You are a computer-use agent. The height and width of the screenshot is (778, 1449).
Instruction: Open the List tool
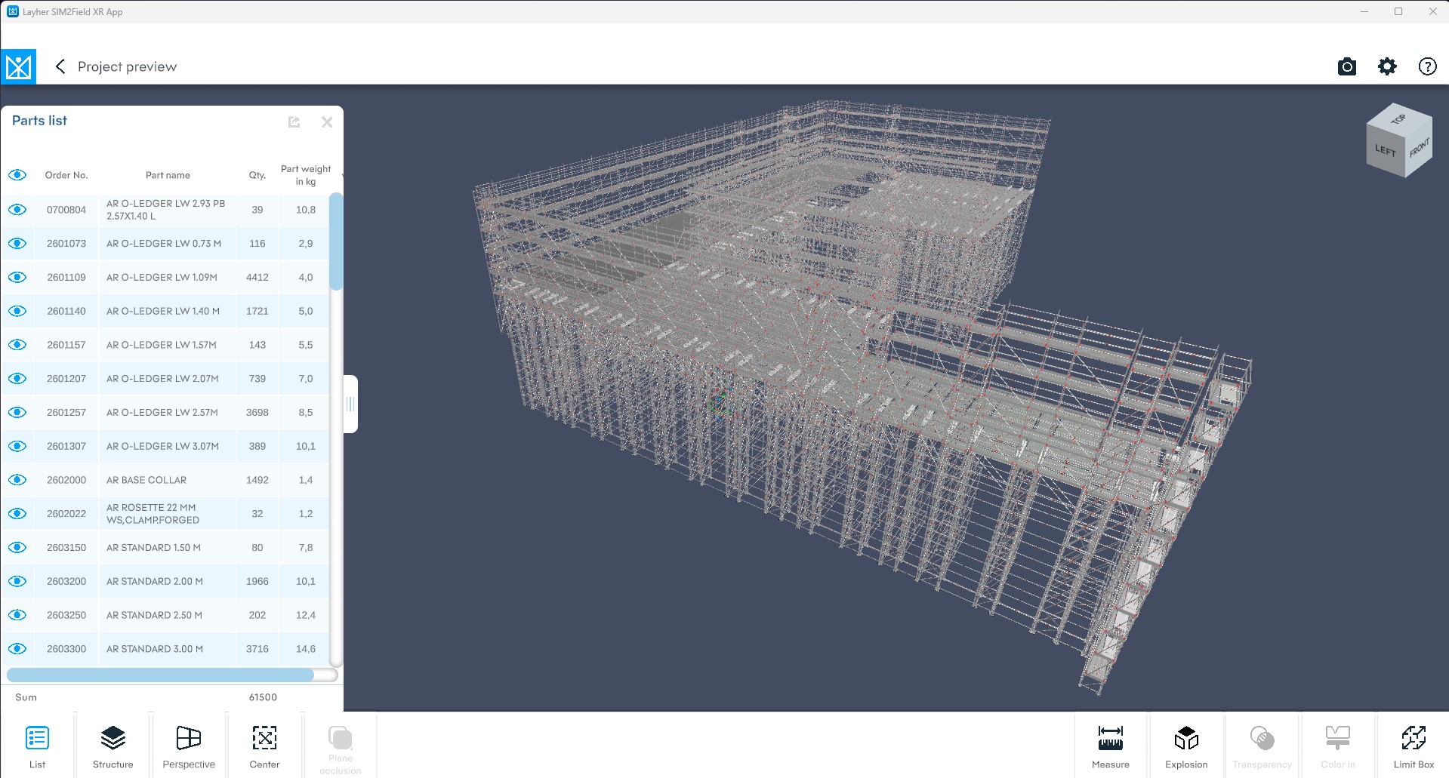37,746
